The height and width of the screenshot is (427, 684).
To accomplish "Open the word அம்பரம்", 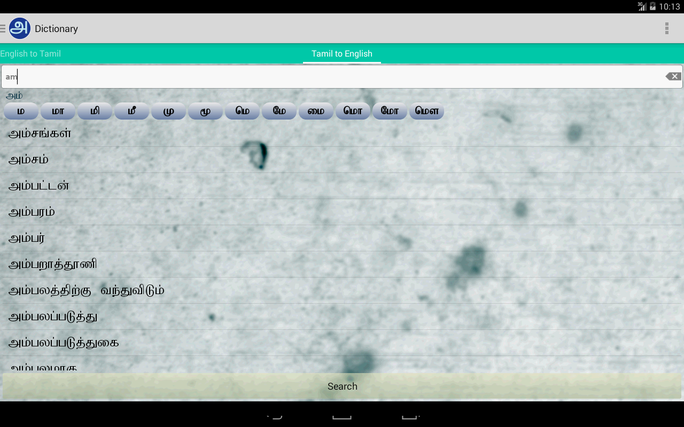I will [342, 212].
